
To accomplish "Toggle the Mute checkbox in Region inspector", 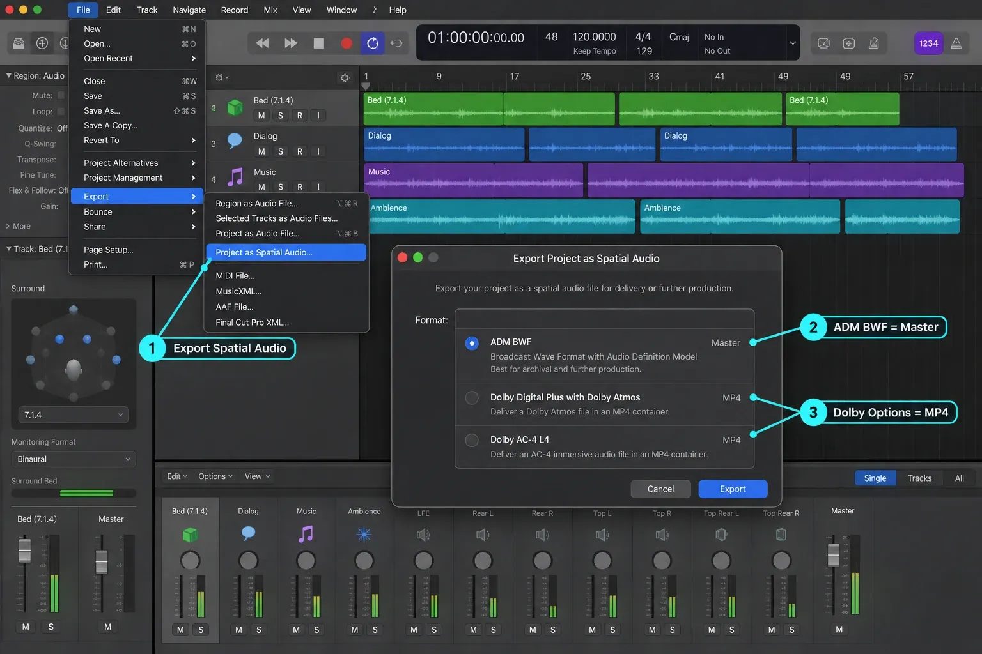I will (61, 95).
